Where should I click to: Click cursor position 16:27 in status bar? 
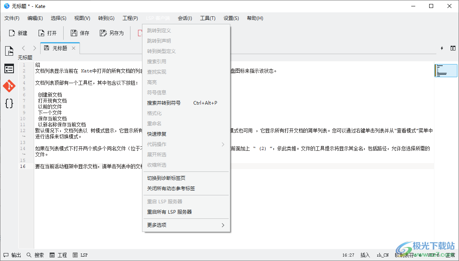348,255
